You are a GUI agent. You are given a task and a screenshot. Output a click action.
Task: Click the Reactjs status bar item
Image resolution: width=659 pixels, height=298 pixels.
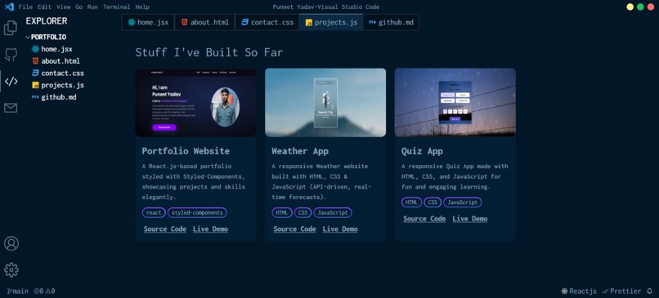point(579,291)
